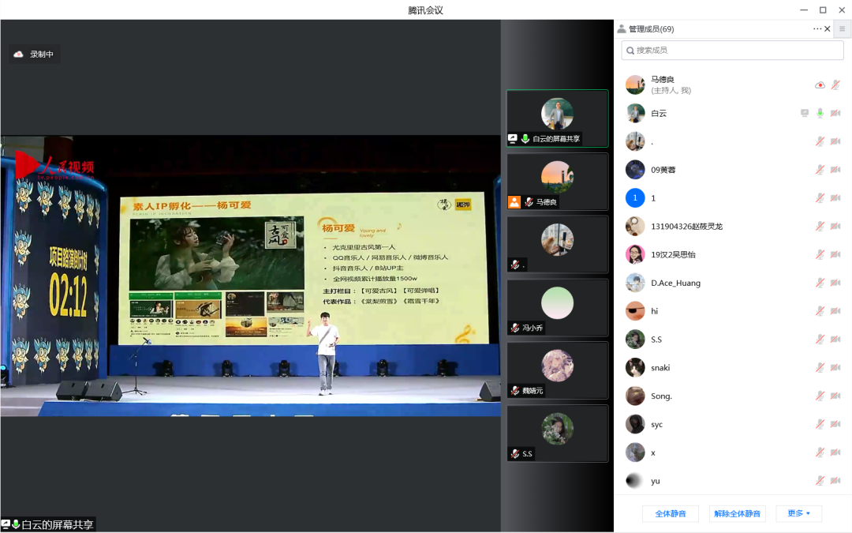
Task: Toggle microphone for 09黄蓉
Action: coord(820,170)
